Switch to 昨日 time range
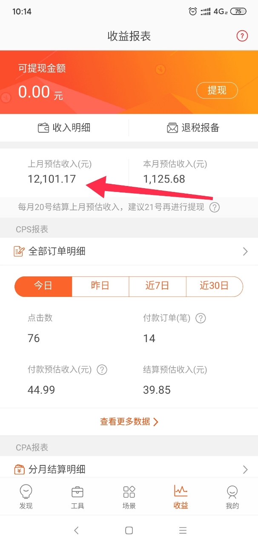This screenshot has width=258, height=546. tap(100, 286)
